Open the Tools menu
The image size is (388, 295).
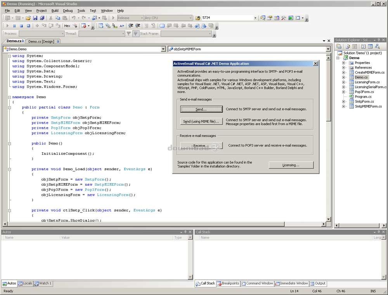81,10
